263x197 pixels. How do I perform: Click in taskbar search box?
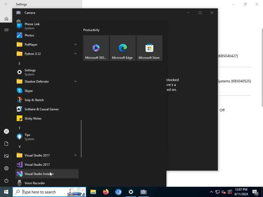[x=50, y=192]
